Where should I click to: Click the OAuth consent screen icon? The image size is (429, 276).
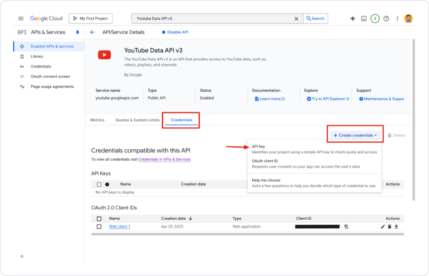pos(22,77)
